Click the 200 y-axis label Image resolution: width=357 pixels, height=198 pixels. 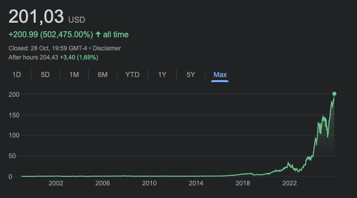pyautogui.click(x=14, y=94)
